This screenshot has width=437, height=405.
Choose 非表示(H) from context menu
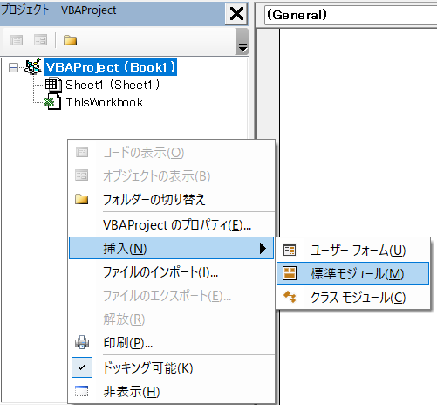point(172,392)
